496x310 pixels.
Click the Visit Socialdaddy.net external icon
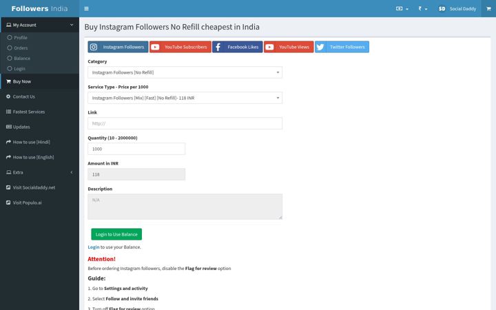(x=8, y=187)
